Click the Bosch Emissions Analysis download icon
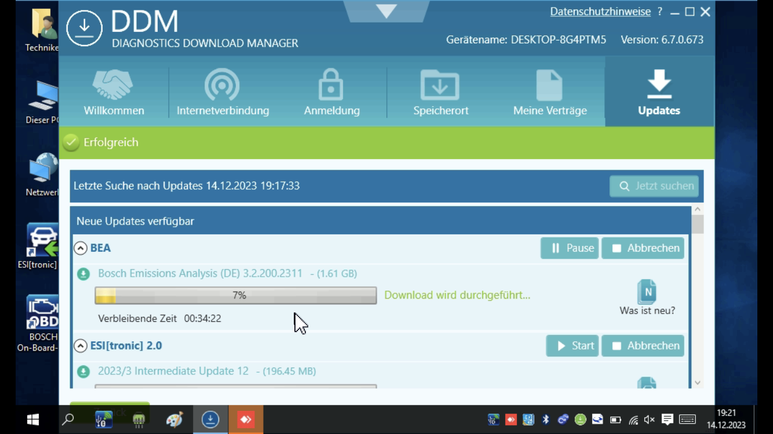 (83, 274)
